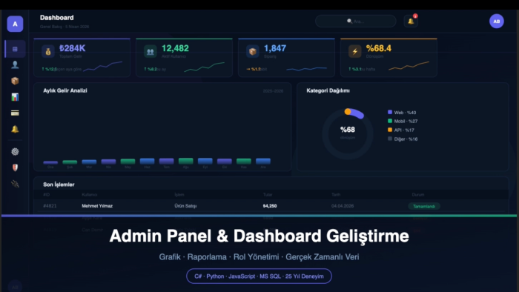Click the Kullanıcı column header

pos(90,195)
